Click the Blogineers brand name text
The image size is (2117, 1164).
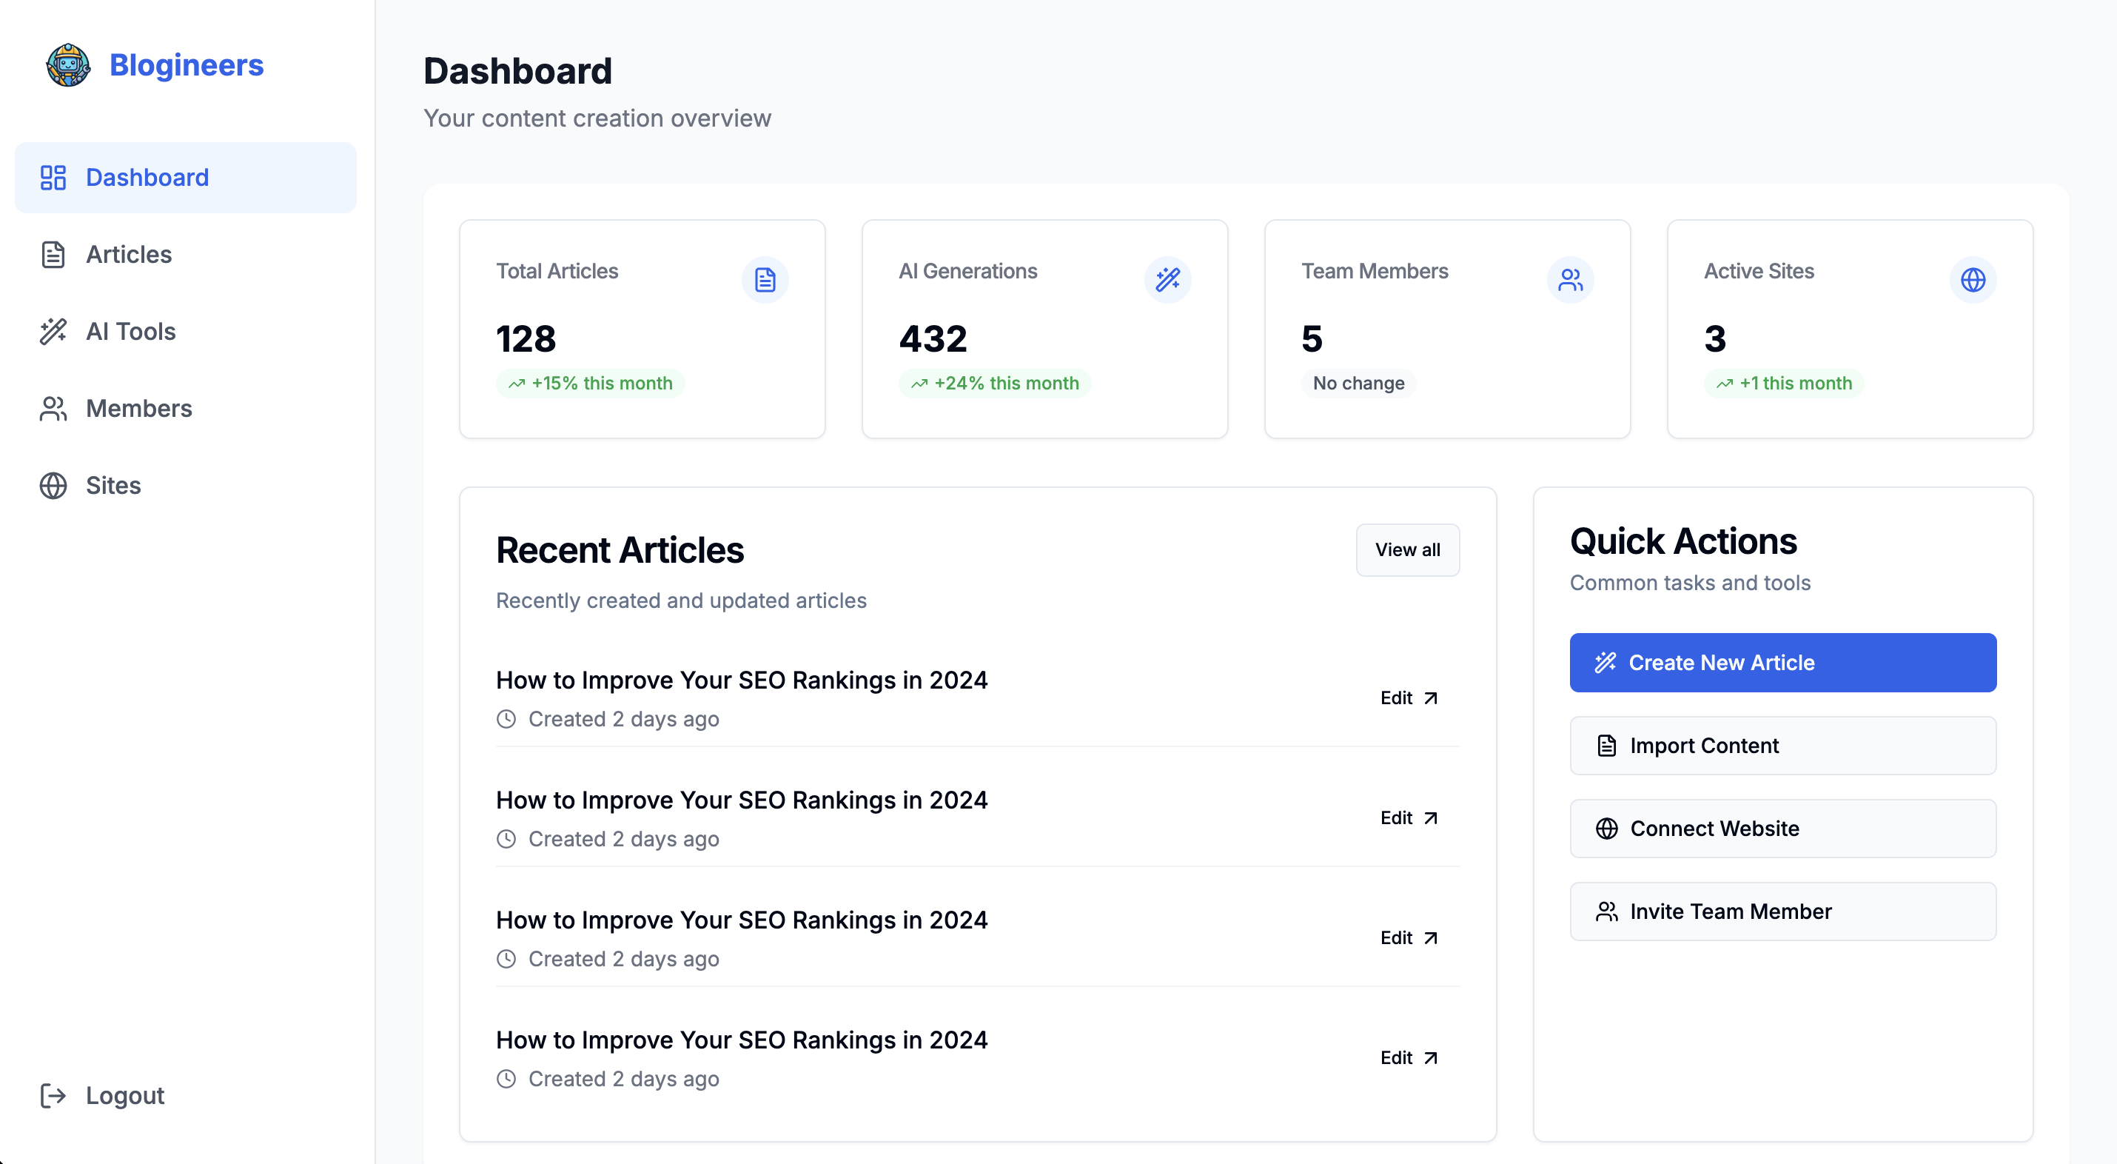coord(187,65)
